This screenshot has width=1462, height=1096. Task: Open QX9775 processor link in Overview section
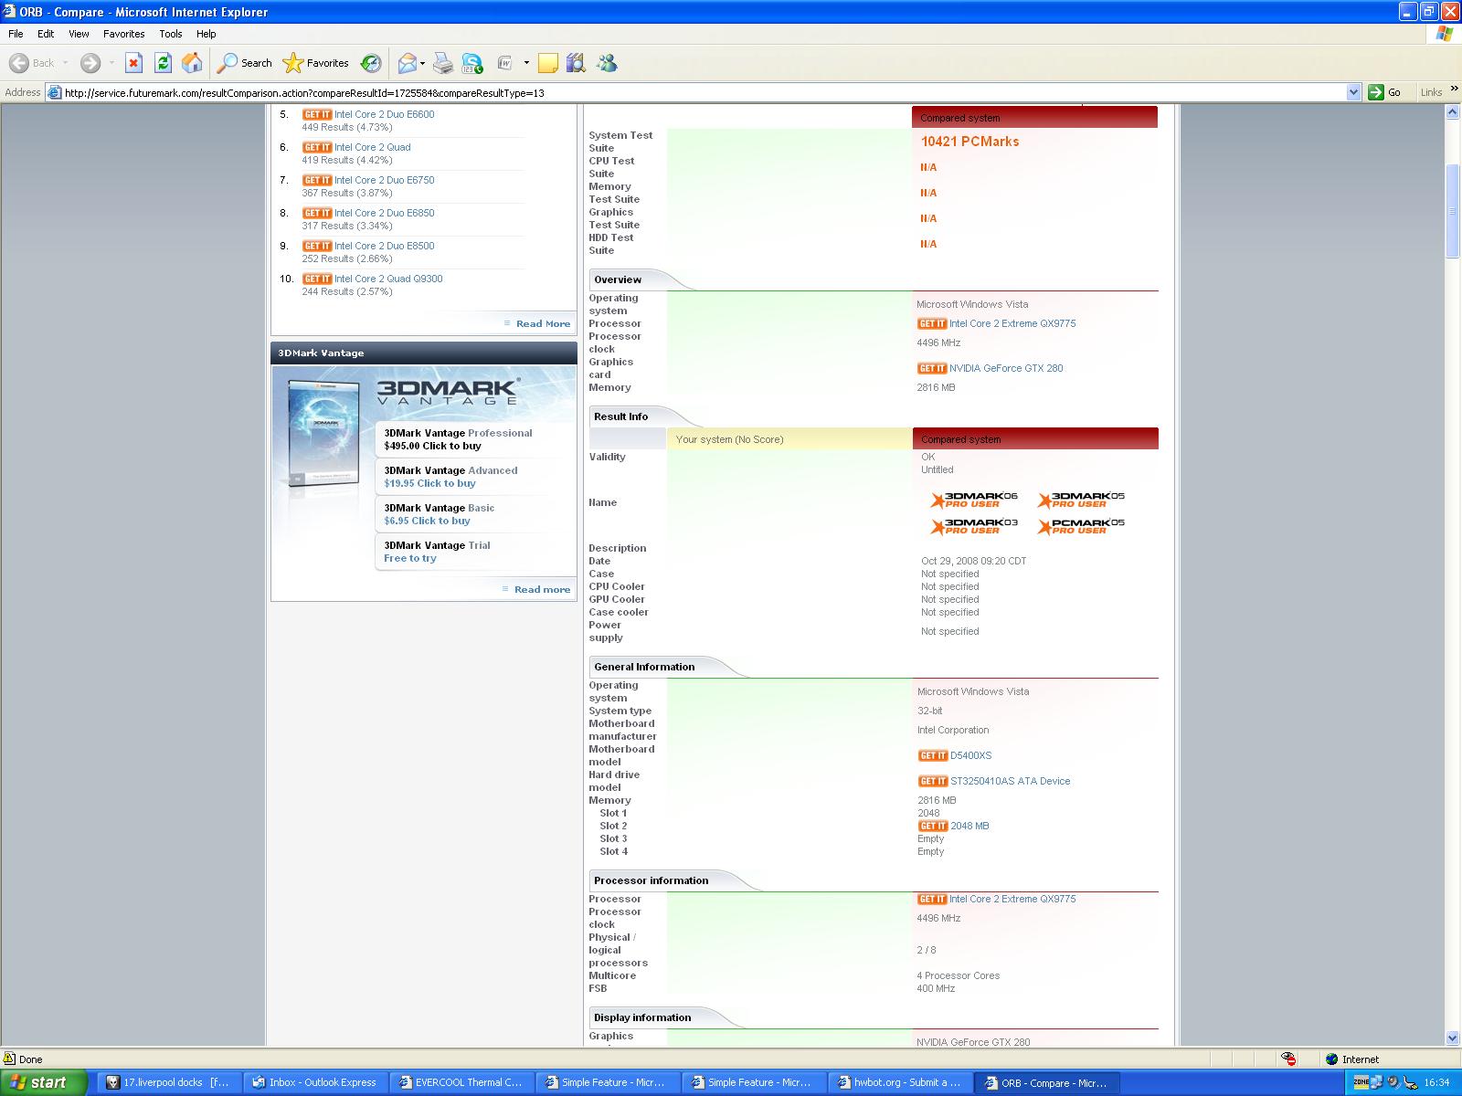click(x=1012, y=323)
